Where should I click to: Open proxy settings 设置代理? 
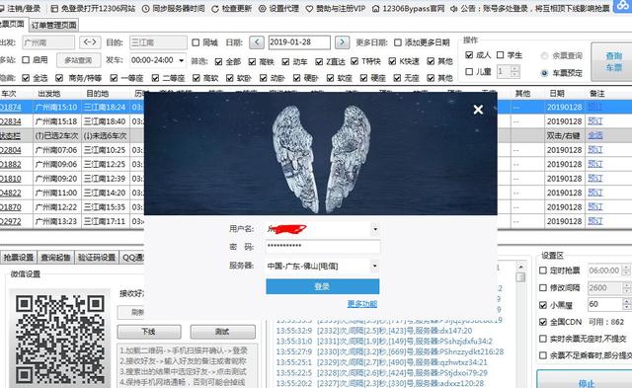(x=278, y=8)
